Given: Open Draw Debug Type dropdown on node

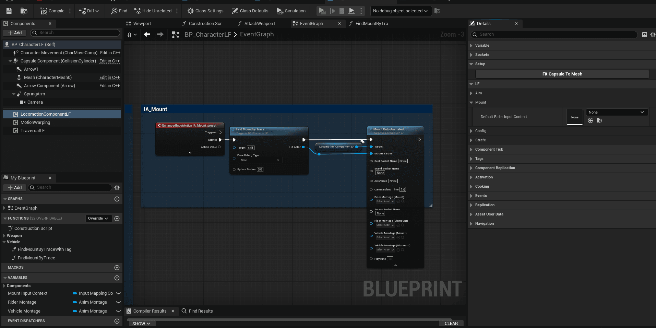Looking at the screenshot, I should (260, 160).
